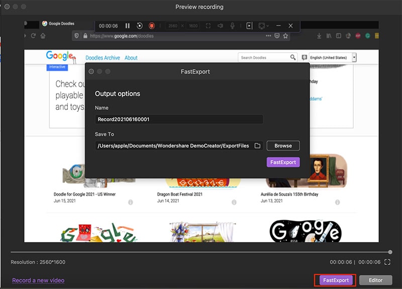Open the Doodles Archive menu item

click(103, 58)
